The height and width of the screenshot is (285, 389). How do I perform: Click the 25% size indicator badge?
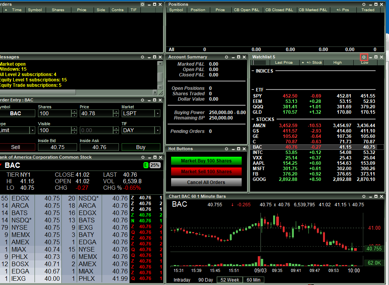(155, 165)
